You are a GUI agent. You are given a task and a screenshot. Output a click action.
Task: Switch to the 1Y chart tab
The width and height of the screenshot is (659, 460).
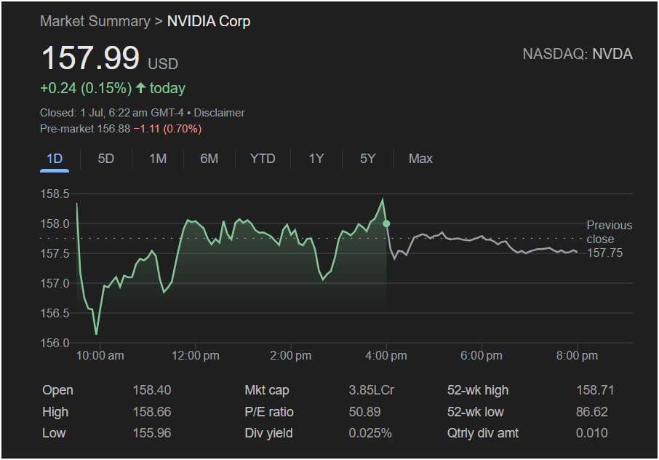click(316, 159)
